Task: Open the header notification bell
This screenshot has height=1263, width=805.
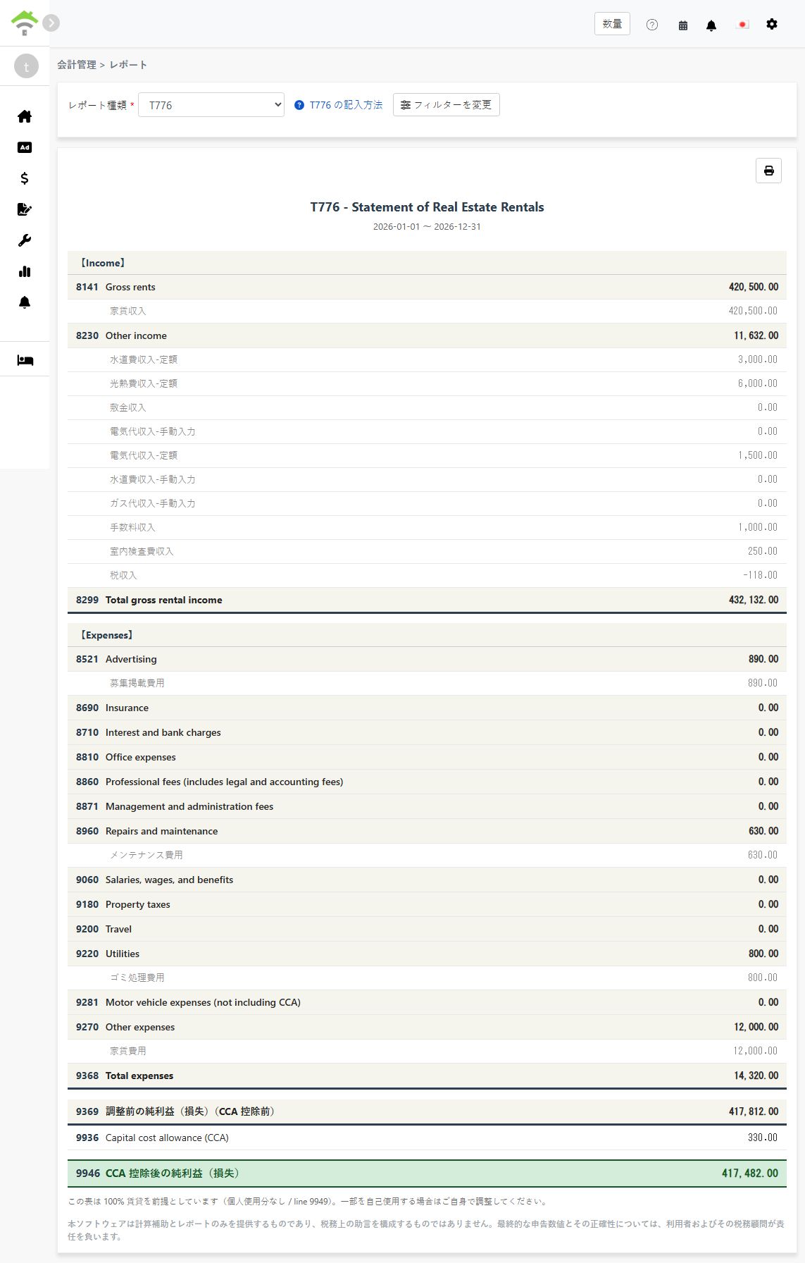Action: (711, 25)
